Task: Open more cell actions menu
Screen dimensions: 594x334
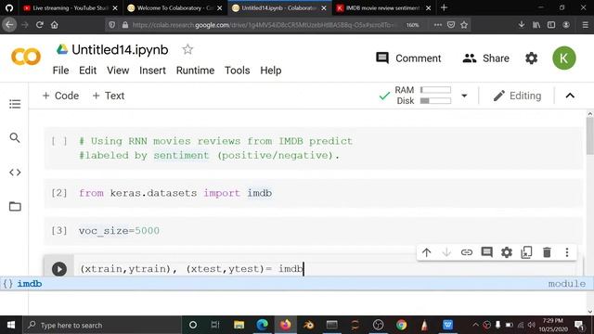Action: pos(567,252)
